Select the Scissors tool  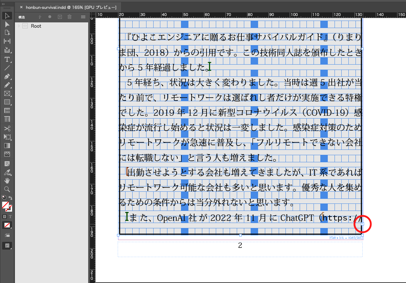(x=7, y=129)
